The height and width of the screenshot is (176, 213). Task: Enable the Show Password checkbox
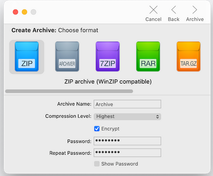[x=97, y=164]
